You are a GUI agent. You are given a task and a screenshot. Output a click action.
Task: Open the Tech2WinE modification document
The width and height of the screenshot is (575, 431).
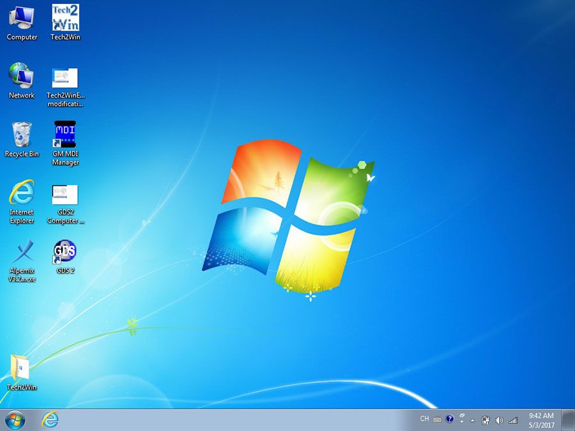coord(65,78)
